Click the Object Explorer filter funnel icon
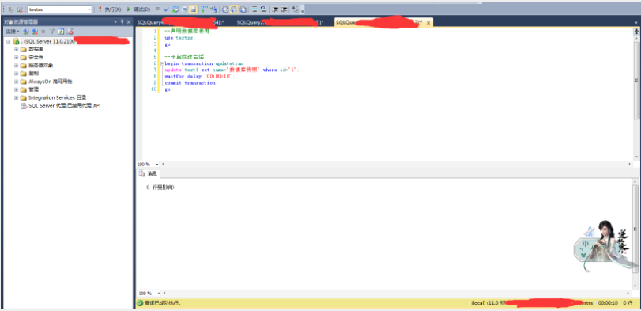The image size is (641, 311). pyautogui.click(x=52, y=32)
